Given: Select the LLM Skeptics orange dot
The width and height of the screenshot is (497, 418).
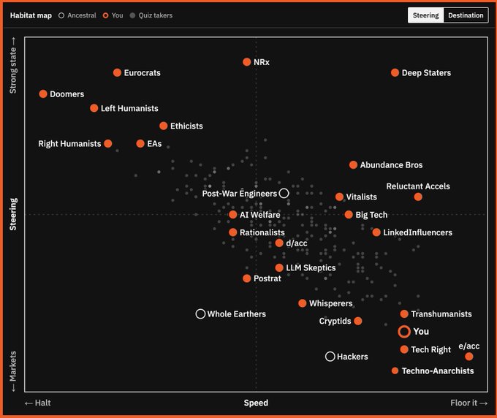Looking at the screenshot, I should (279, 267).
